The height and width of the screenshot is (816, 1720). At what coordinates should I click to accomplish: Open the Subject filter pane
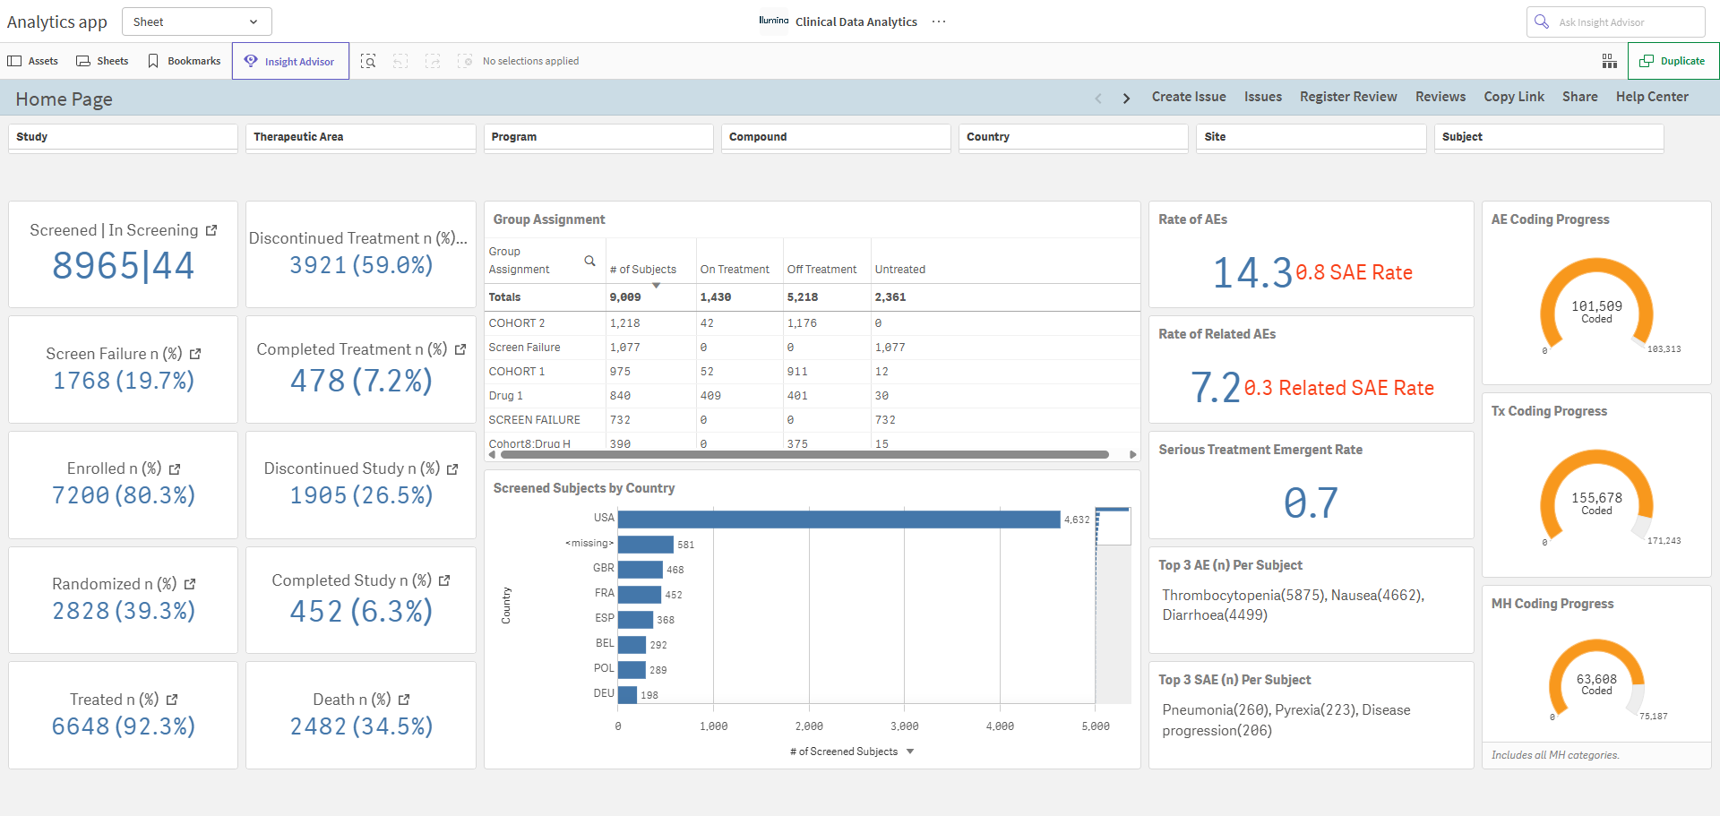tap(1549, 137)
